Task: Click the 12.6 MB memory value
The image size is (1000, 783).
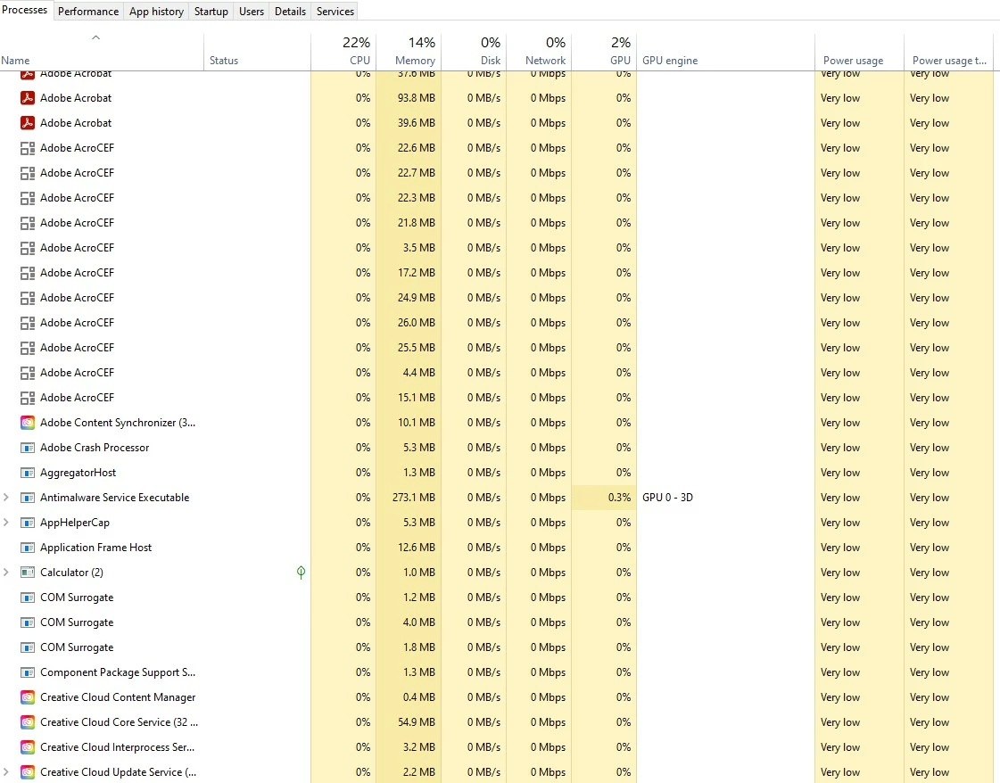Action: pyautogui.click(x=417, y=548)
